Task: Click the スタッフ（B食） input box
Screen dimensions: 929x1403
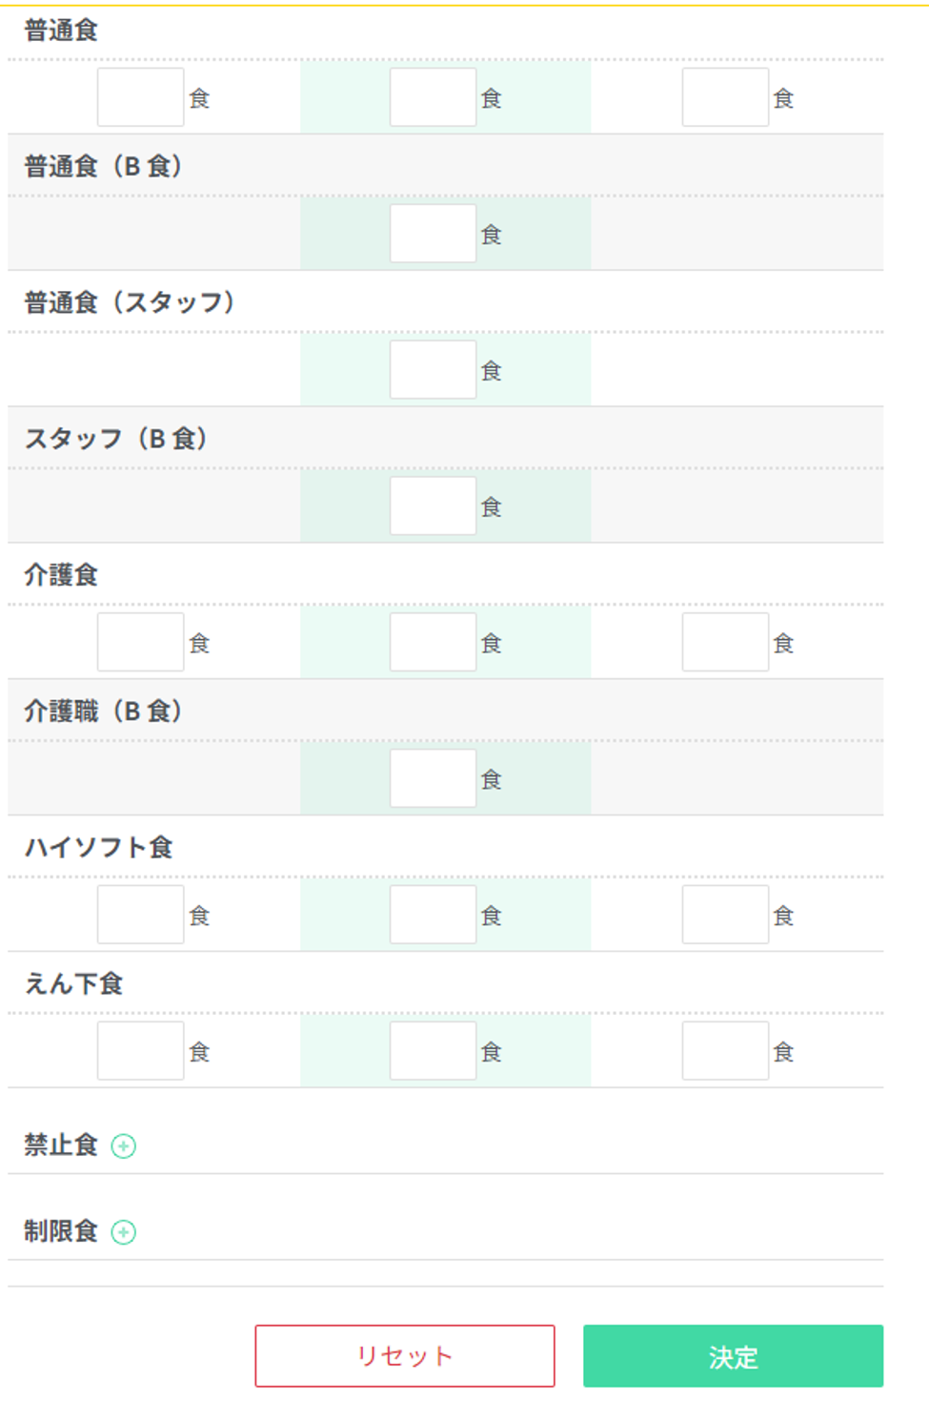Action: (x=433, y=506)
